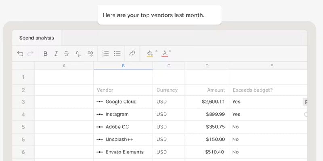Screen dimensions: 323x161
Task: Click the Adobe CC vendor icon
Action: point(100,127)
